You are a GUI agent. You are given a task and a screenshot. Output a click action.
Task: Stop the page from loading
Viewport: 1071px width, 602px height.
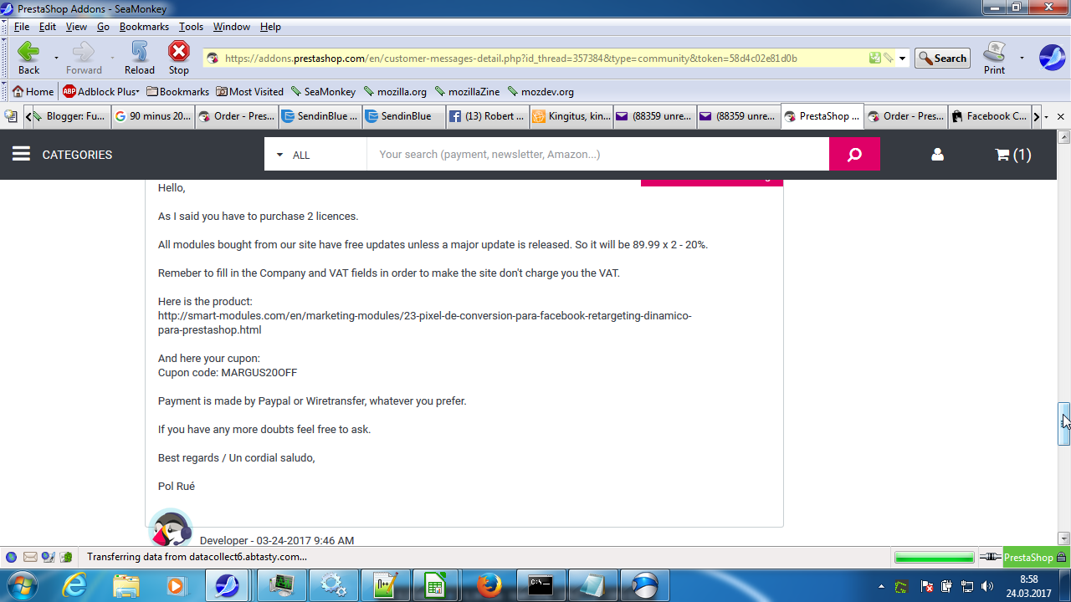pos(179,58)
